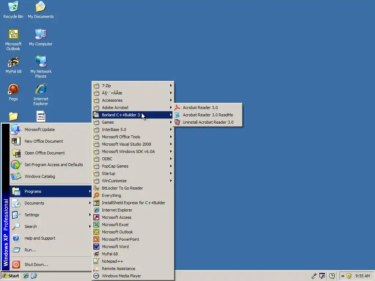Open Borland C++Builder 3 folder
The height and width of the screenshot is (281, 375).
click(x=133, y=115)
